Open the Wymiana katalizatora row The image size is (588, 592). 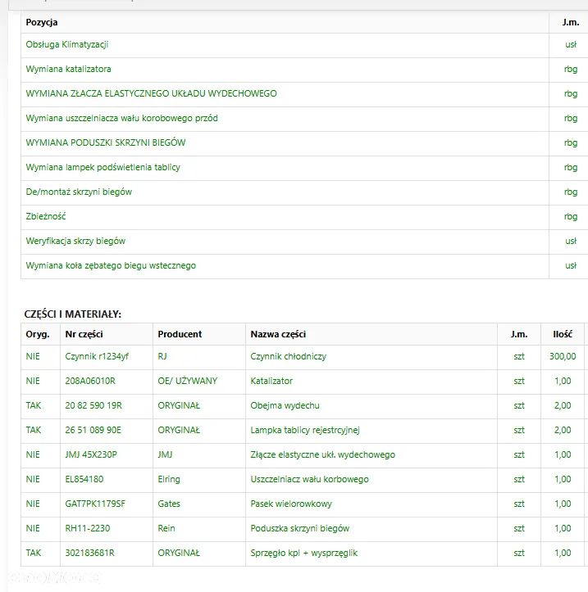pyautogui.click(x=69, y=69)
